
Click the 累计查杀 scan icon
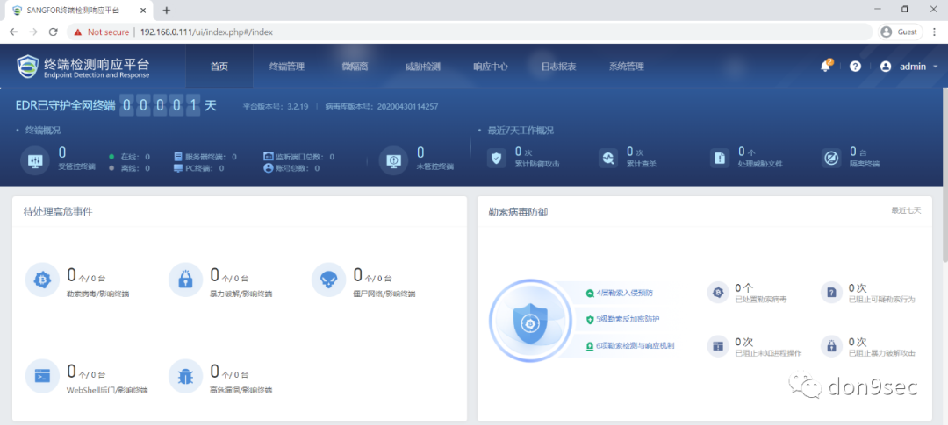coord(608,158)
